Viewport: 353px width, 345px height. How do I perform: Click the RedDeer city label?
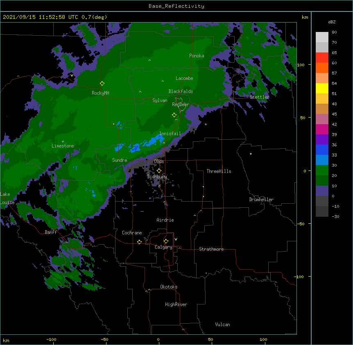tap(181, 104)
